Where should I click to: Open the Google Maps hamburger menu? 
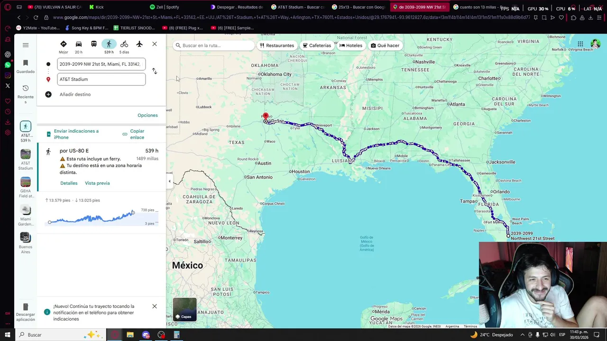pos(26,45)
